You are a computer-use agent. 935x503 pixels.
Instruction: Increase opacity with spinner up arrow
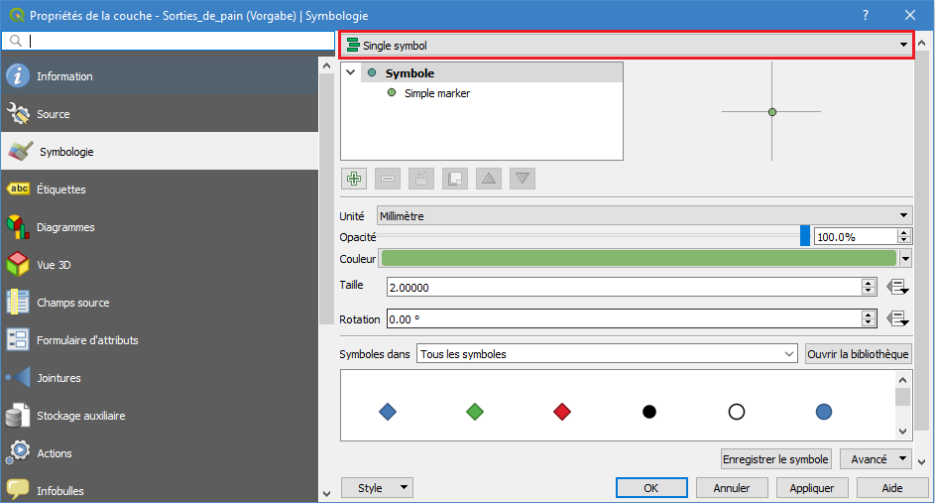pyautogui.click(x=904, y=233)
